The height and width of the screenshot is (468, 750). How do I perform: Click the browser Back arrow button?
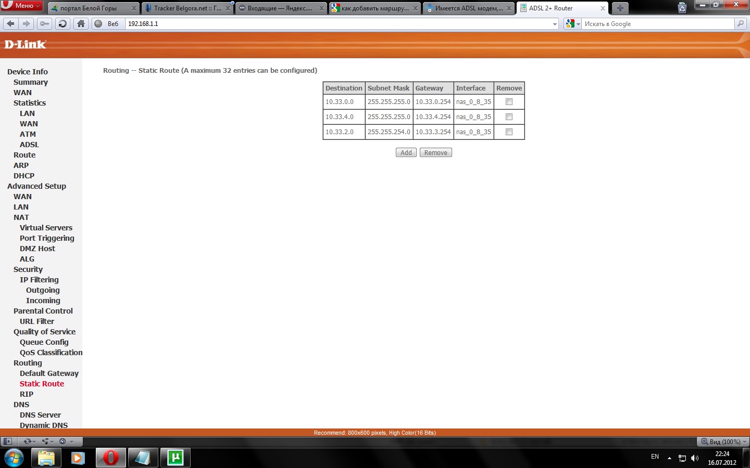point(10,23)
